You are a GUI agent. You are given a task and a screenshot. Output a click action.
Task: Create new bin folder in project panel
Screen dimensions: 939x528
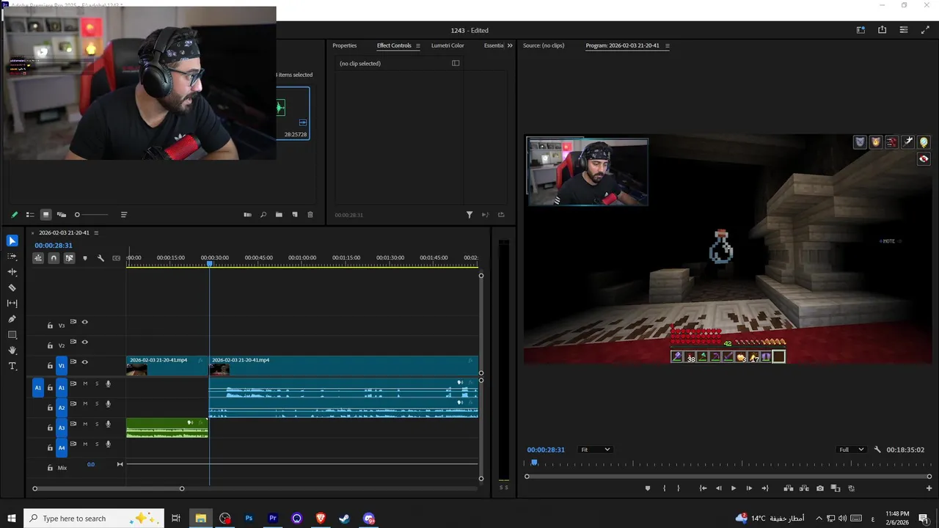[x=279, y=215]
